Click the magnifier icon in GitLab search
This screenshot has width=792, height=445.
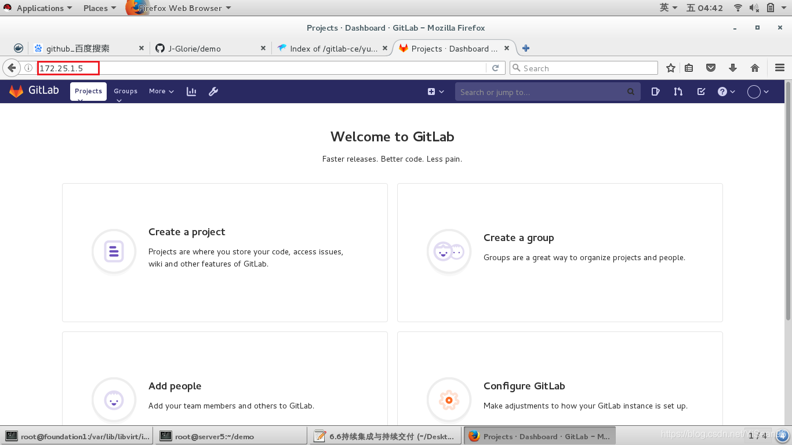click(631, 92)
